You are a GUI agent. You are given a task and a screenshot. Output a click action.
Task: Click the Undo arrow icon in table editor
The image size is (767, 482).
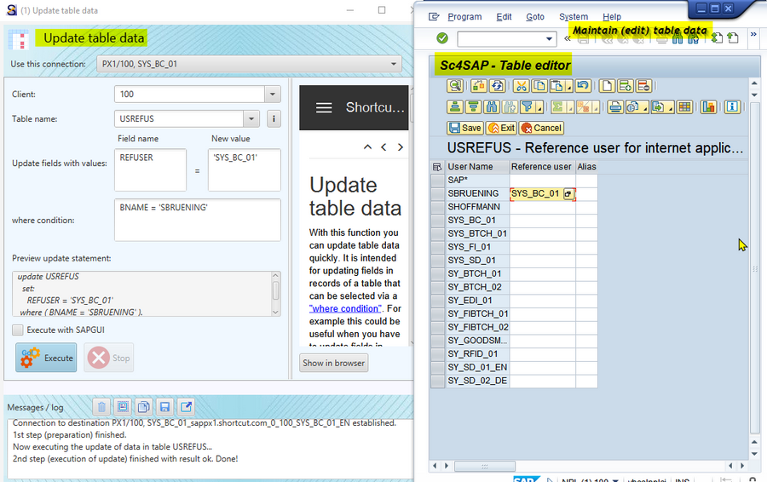(x=582, y=86)
